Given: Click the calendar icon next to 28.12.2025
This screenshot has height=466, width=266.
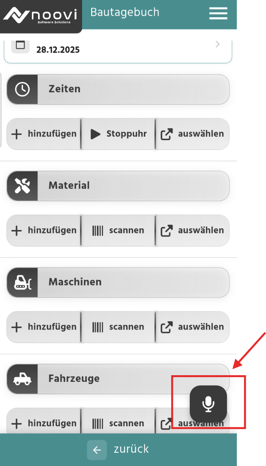Looking at the screenshot, I should (x=21, y=45).
